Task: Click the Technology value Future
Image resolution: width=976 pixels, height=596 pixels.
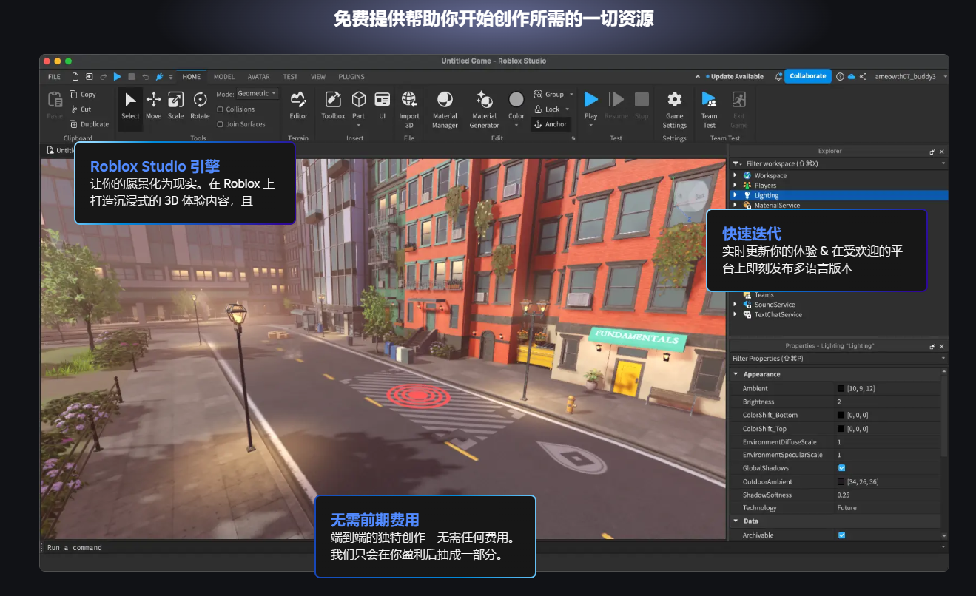Action: coord(847,508)
